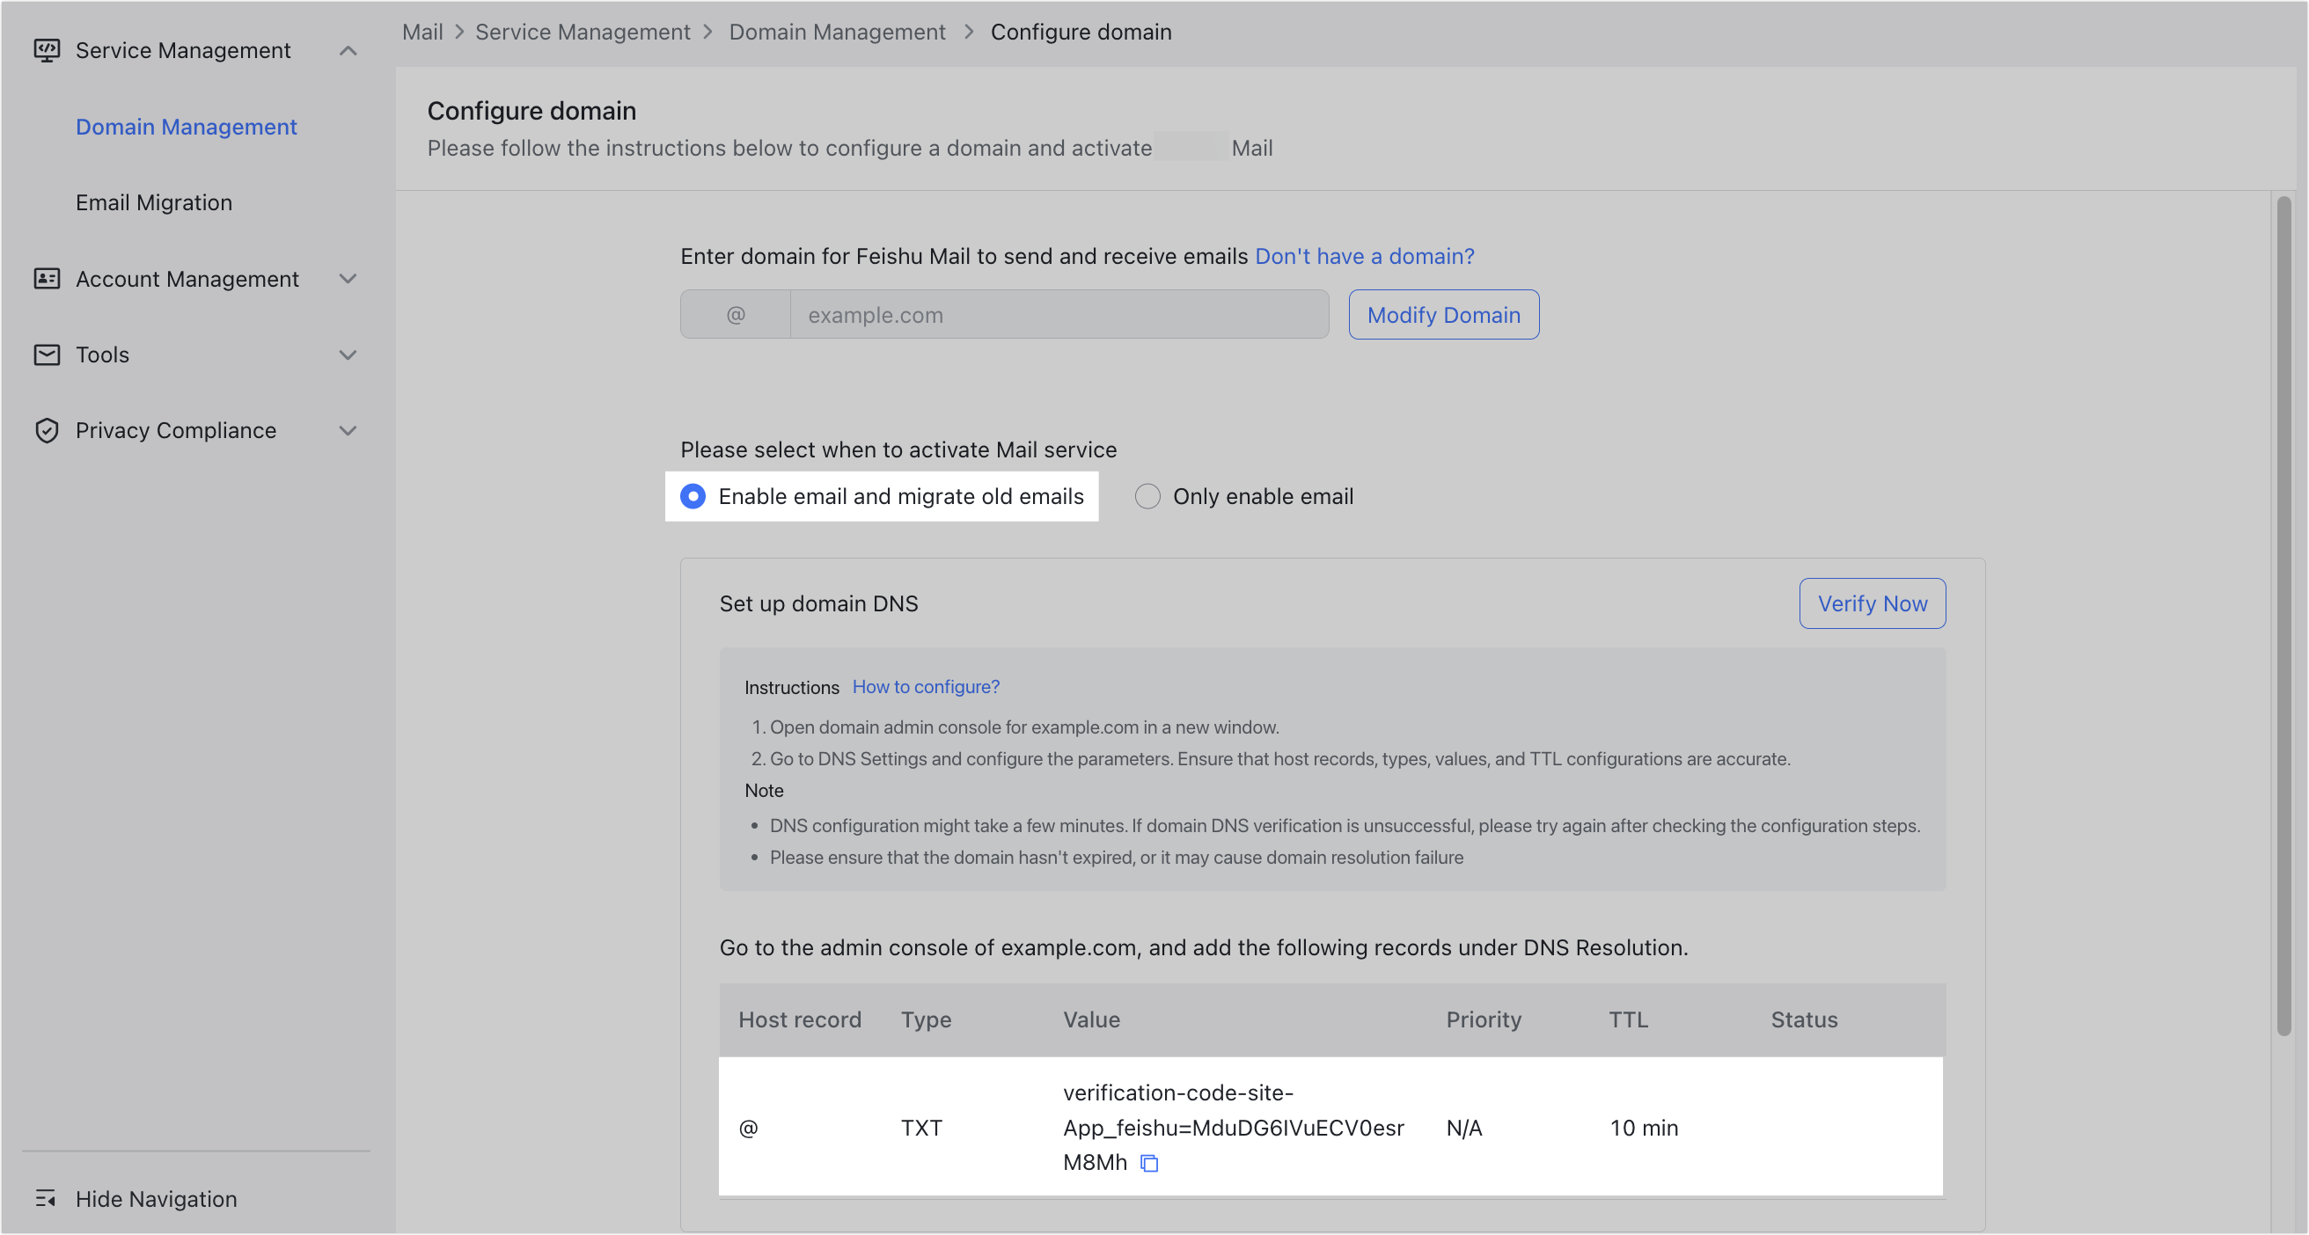2309x1235 pixels.
Task: Click the Account Management badge icon
Action: 47,279
